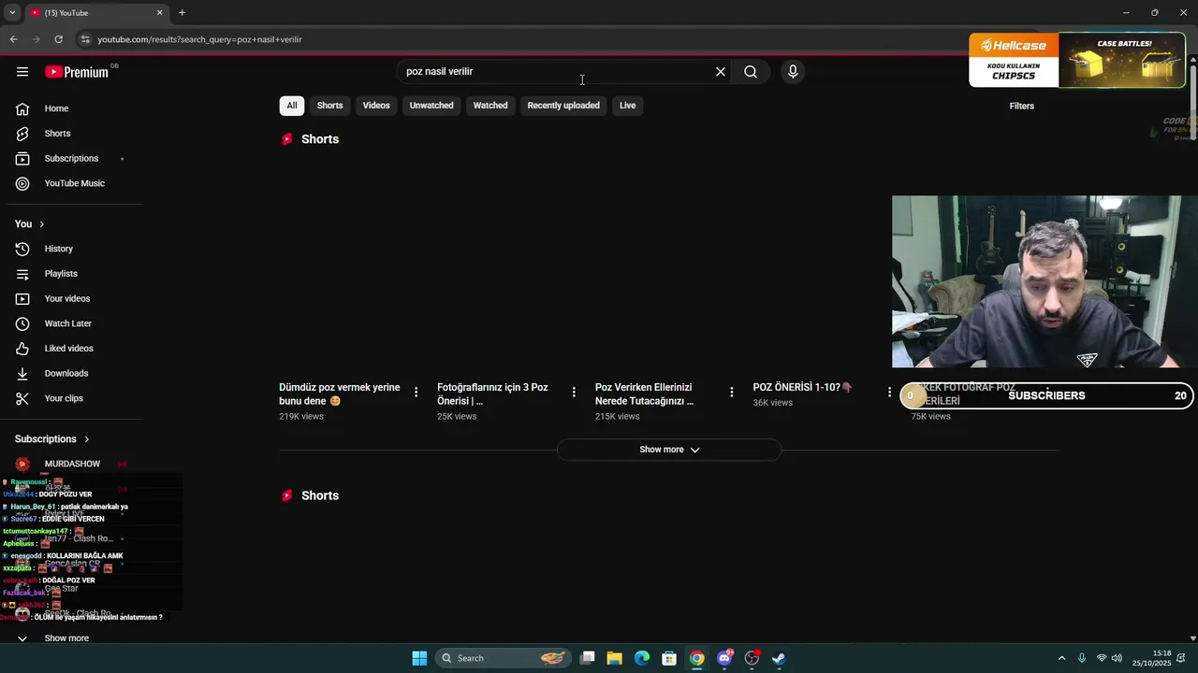The height and width of the screenshot is (673, 1198).
Task: Select the Unwatched filter chip
Action: [431, 106]
